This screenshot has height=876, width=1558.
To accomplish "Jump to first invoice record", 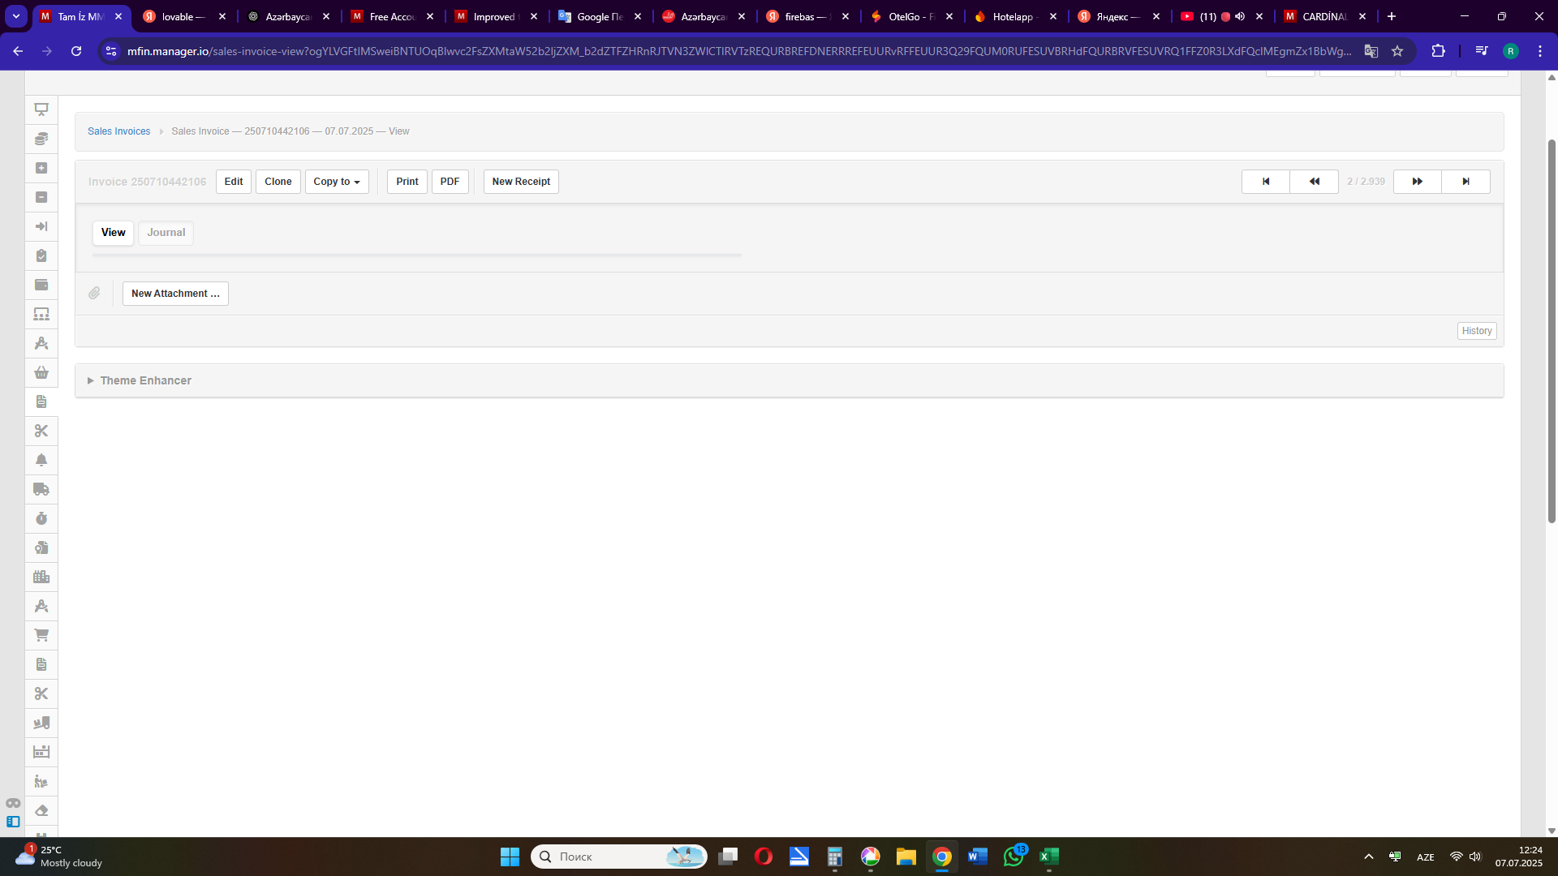I will 1265,182.
